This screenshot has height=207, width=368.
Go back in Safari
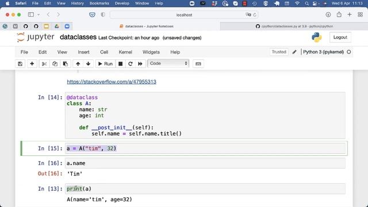pos(48,14)
